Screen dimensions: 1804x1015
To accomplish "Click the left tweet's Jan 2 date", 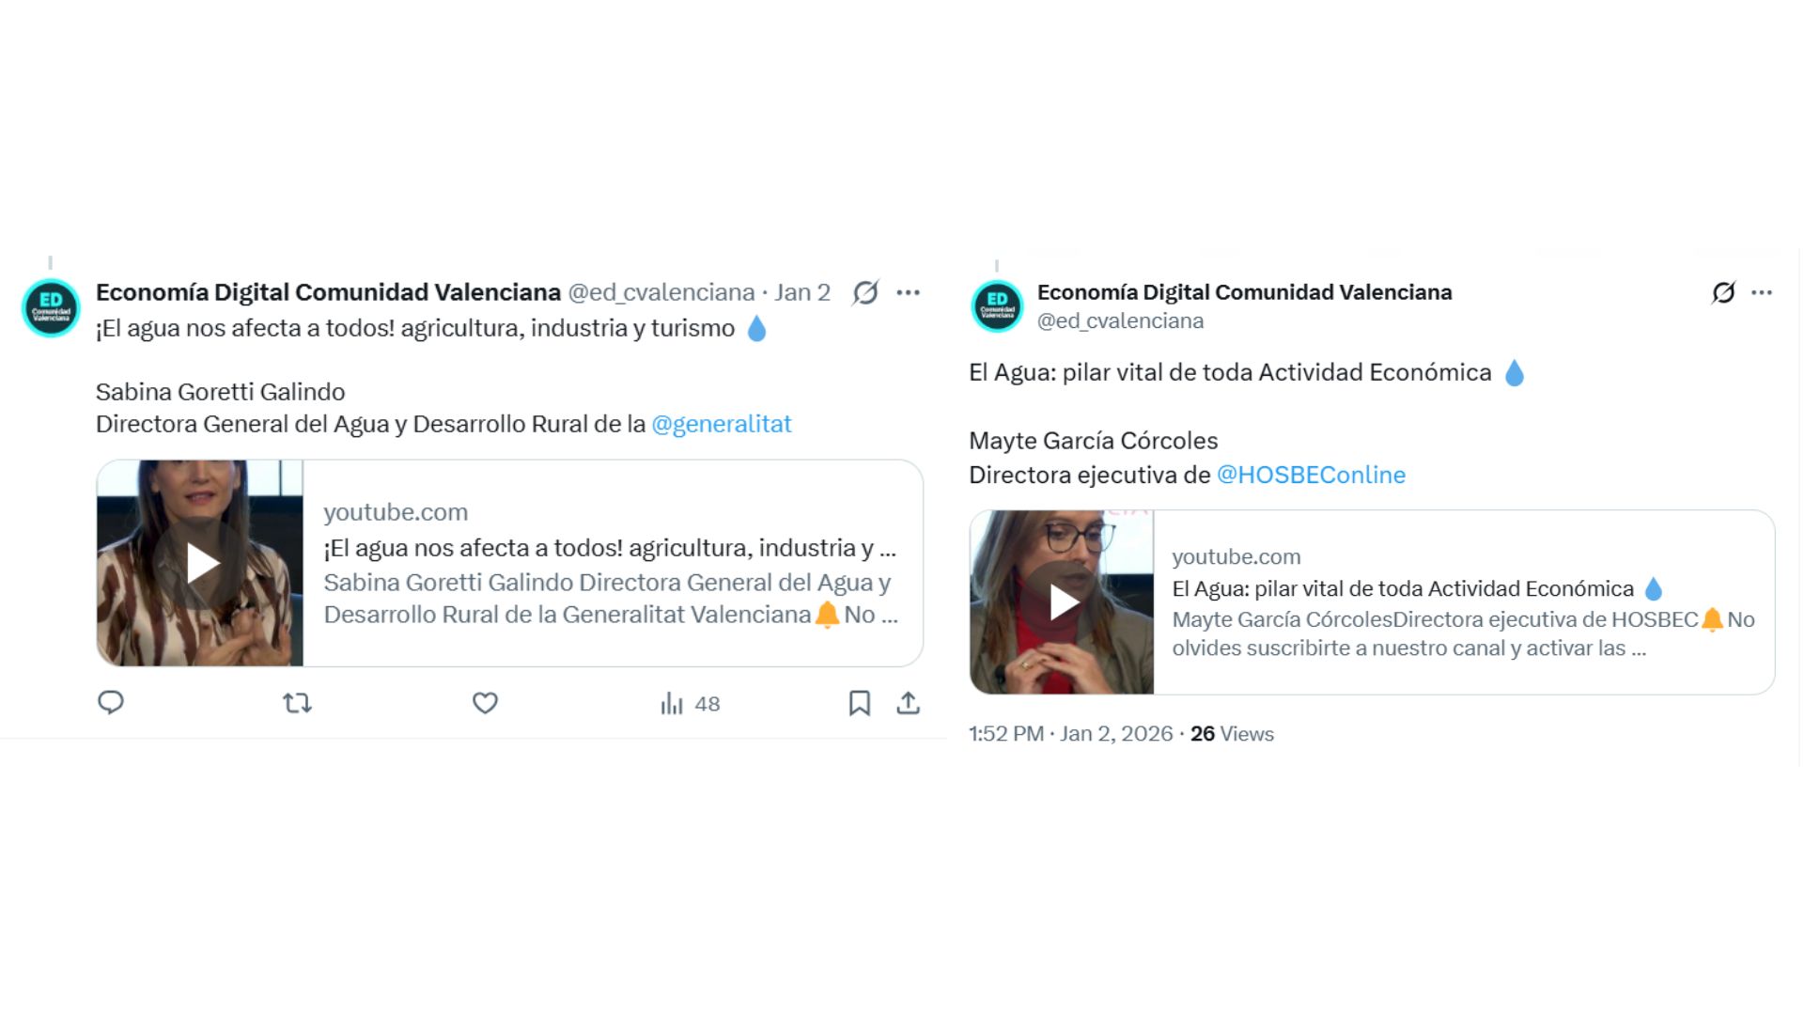I will 802,292.
